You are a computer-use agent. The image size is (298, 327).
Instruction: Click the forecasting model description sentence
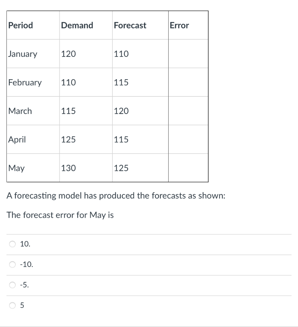pos(116,195)
